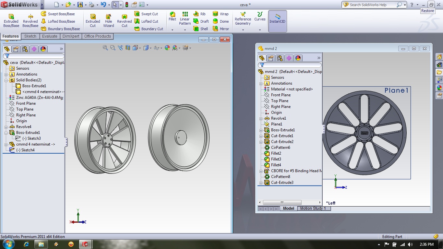Choose the Swept Cut feature
The width and height of the screenshot is (443, 249).
pos(146,14)
